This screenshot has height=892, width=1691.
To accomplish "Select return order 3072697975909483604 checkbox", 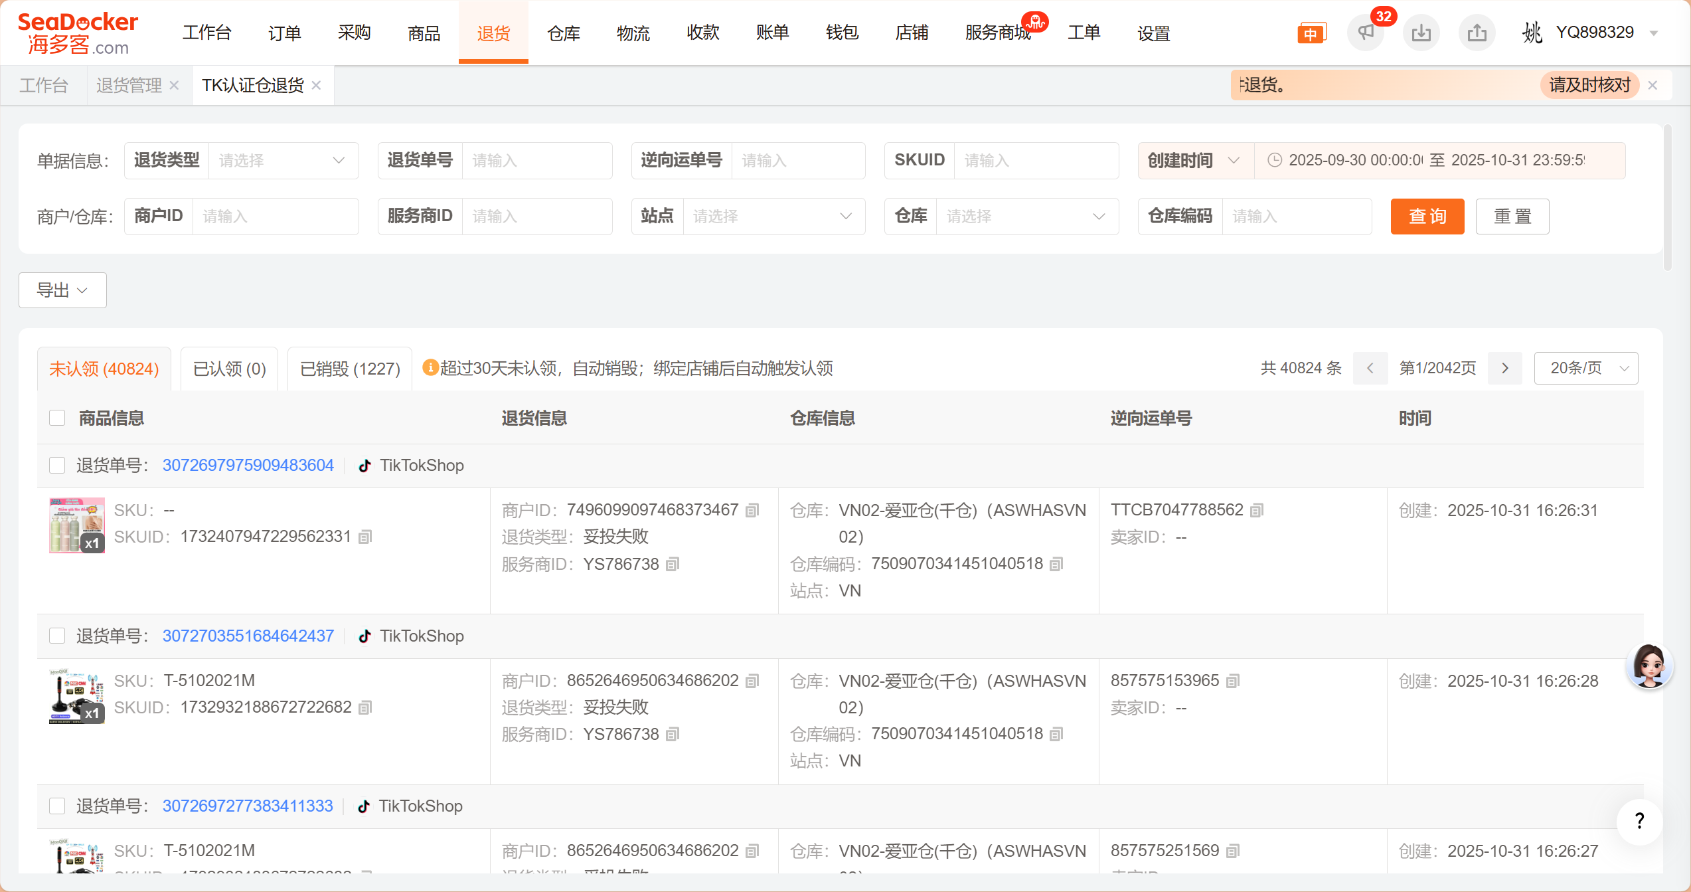I will [57, 465].
